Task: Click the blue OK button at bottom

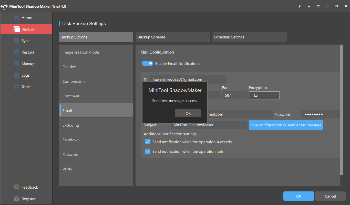Action: point(299,196)
